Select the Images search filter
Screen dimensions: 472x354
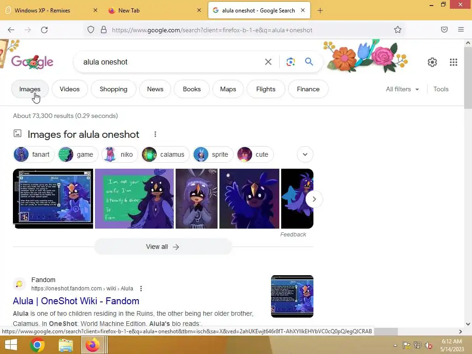coord(30,89)
